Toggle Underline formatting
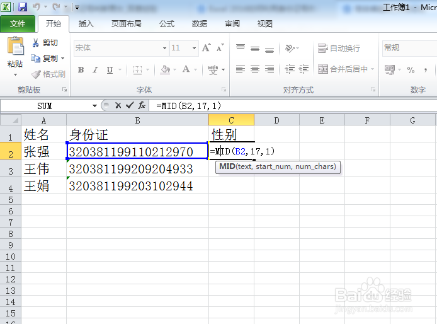The height and width of the screenshot is (324, 437). [x=110, y=70]
